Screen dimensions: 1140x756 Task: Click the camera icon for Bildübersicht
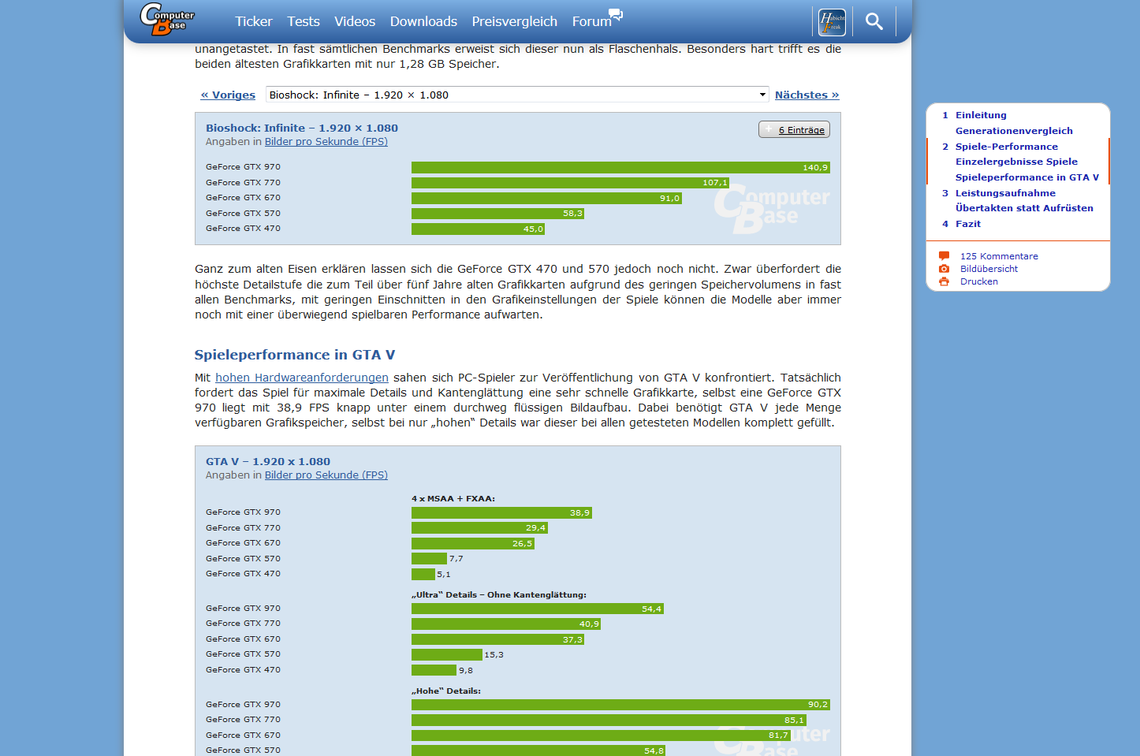point(944,268)
